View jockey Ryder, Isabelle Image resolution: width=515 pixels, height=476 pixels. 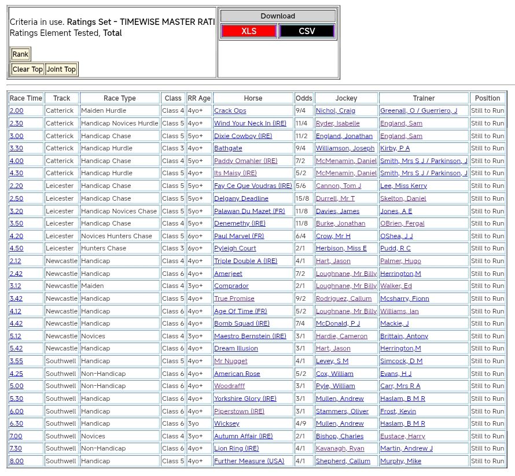tap(337, 123)
